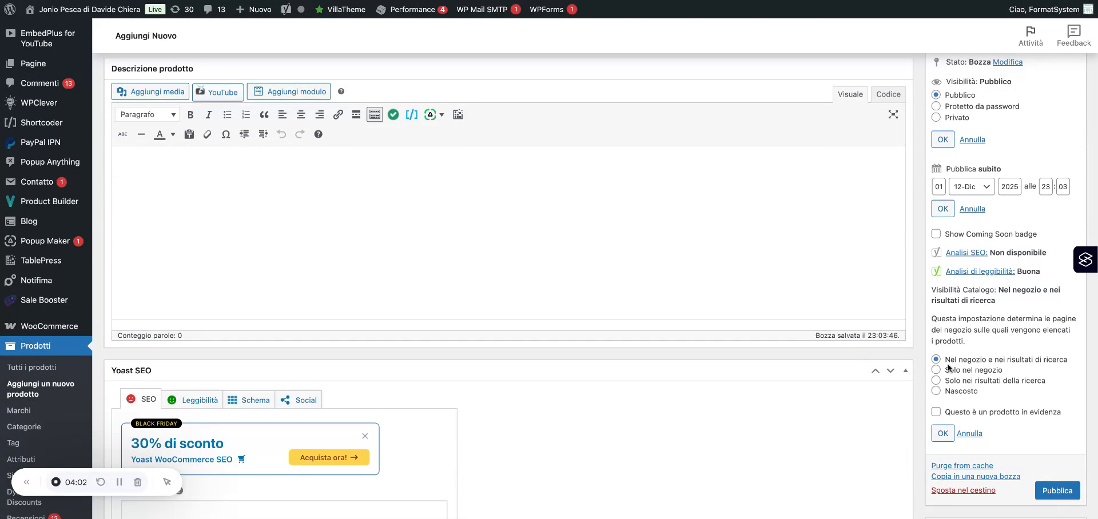
Task: Undo last action in the editor
Action: click(281, 134)
